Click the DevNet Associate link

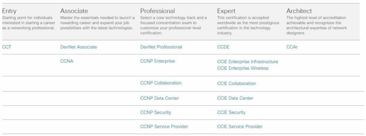tap(78, 47)
